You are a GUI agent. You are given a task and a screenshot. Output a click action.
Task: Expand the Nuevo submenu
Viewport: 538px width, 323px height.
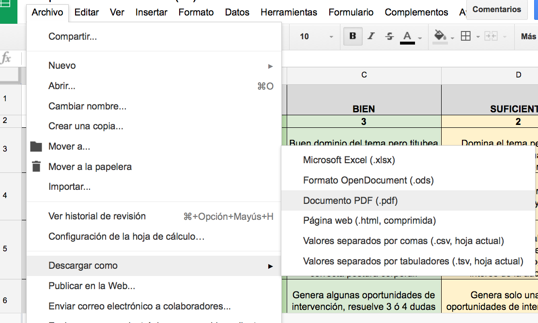[154, 65]
